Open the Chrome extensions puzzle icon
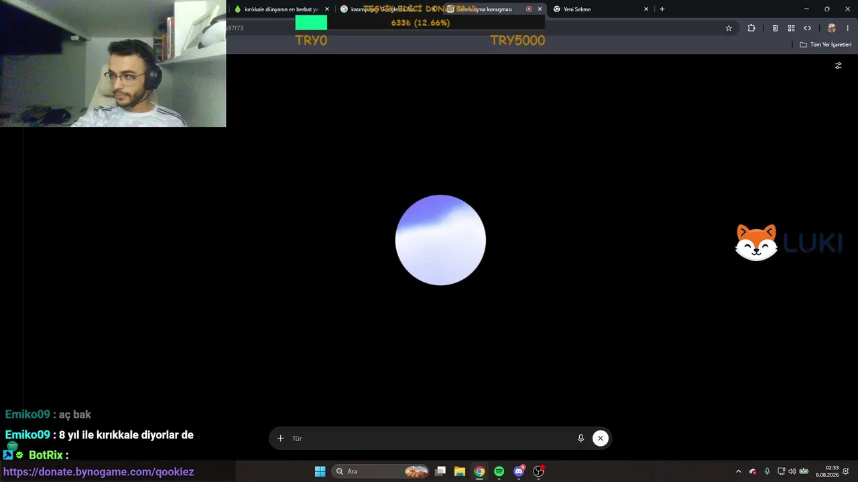 [x=751, y=28]
